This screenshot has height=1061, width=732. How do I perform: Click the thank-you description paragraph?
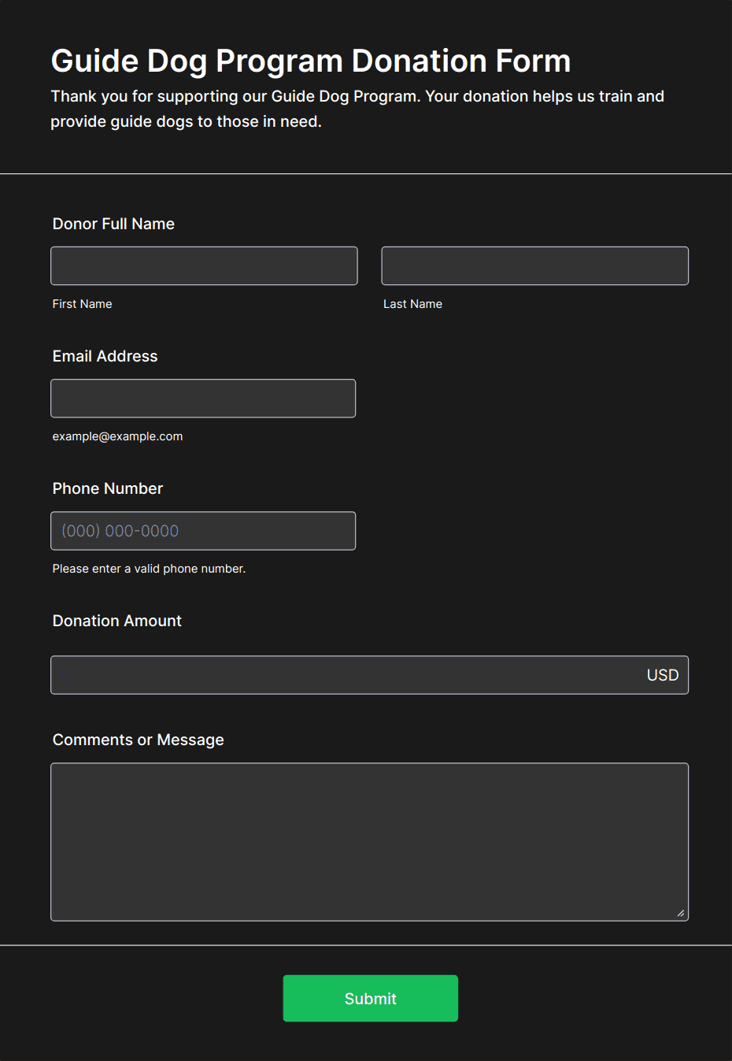pyautogui.click(x=357, y=109)
